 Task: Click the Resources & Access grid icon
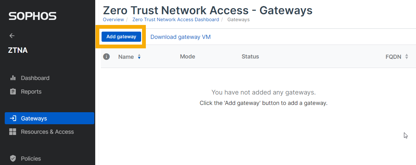click(13, 132)
